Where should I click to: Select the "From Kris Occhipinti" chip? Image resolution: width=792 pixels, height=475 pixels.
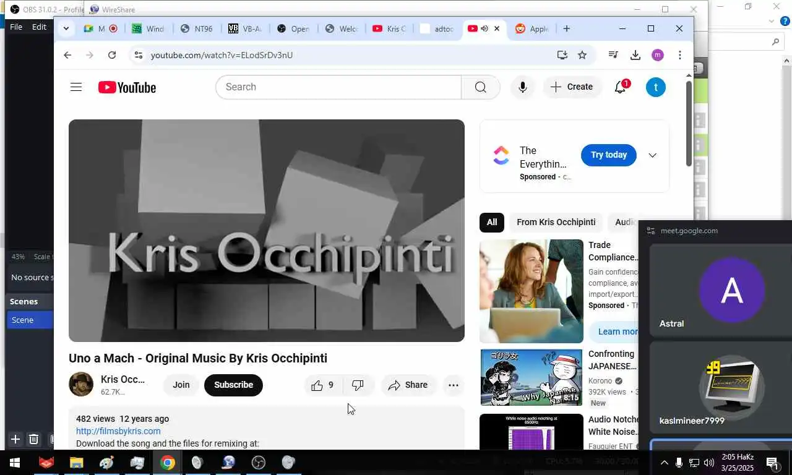click(x=556, y=222)
